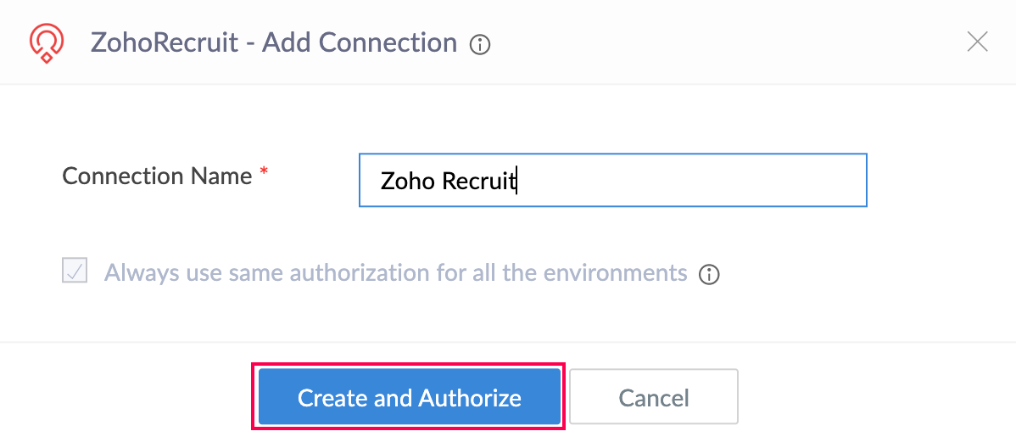Toggle the same authorization checkbox

(75, 272)
